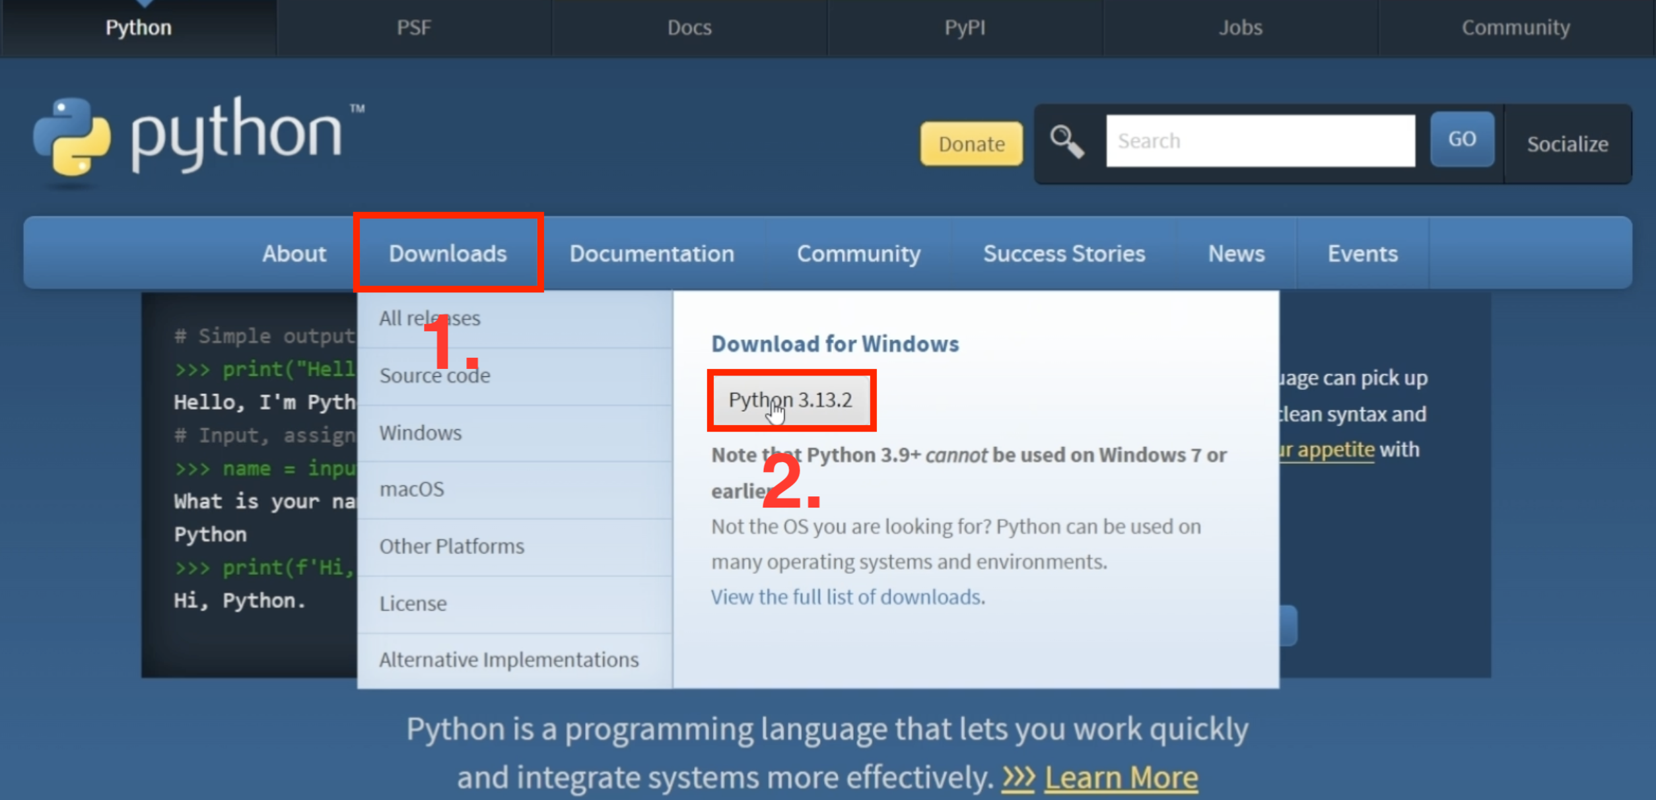Go to the PyPI section

click(964, 27)
